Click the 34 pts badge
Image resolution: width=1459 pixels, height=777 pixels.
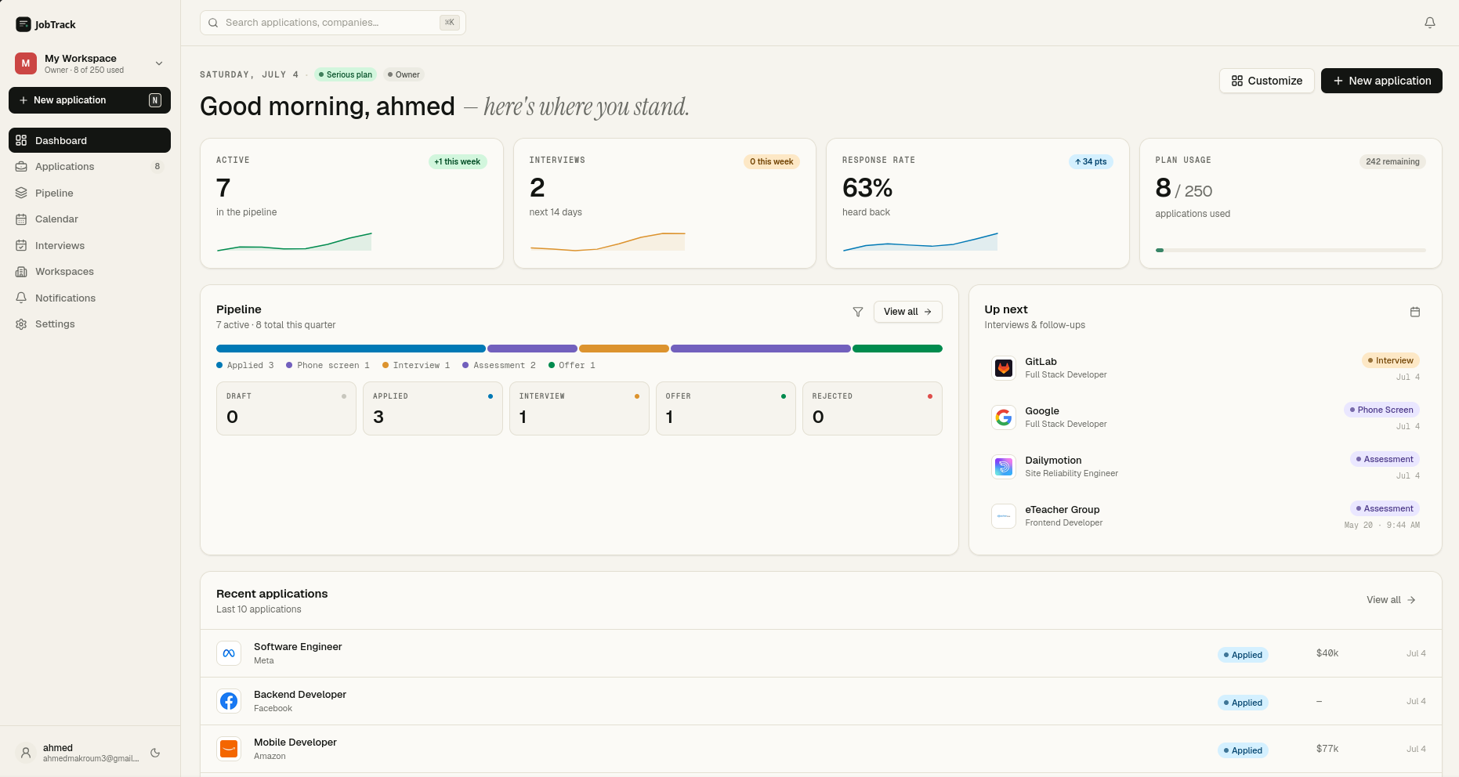pyautogui.click(x=1091, y=161)
